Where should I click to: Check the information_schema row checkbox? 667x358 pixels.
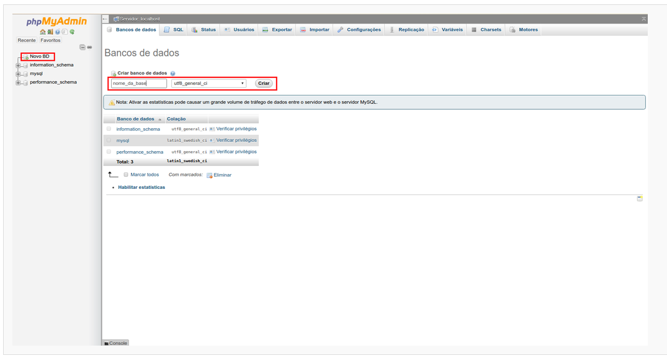coord(109,129)
